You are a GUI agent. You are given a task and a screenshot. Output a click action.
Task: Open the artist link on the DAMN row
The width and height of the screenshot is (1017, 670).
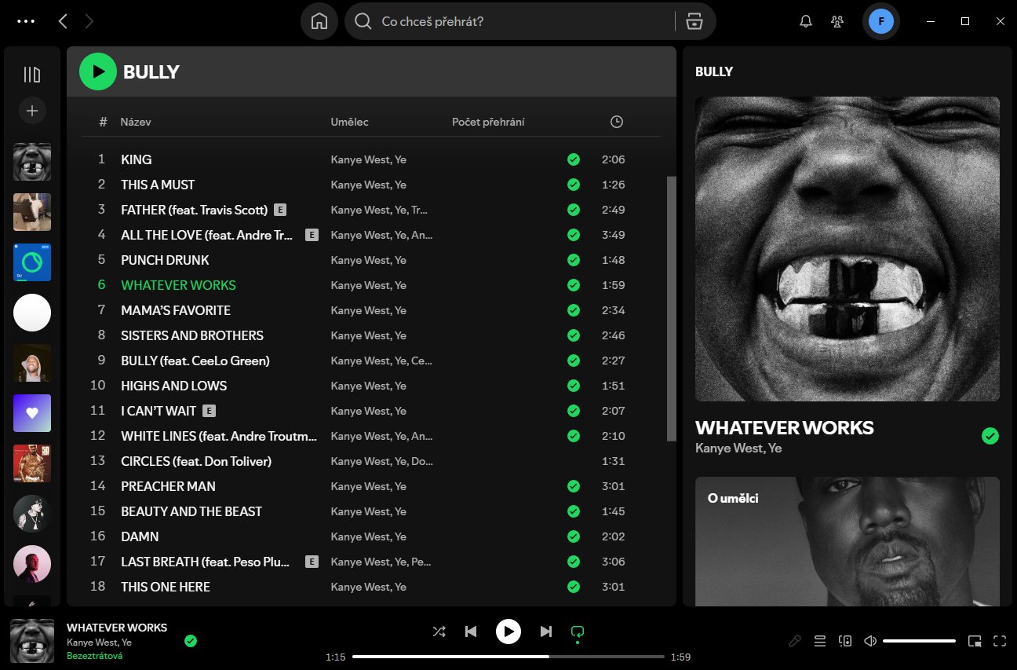click(369, 536)
